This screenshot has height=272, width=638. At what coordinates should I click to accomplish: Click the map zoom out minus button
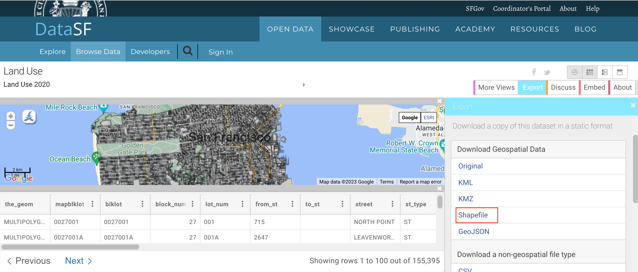pos(10,125)
